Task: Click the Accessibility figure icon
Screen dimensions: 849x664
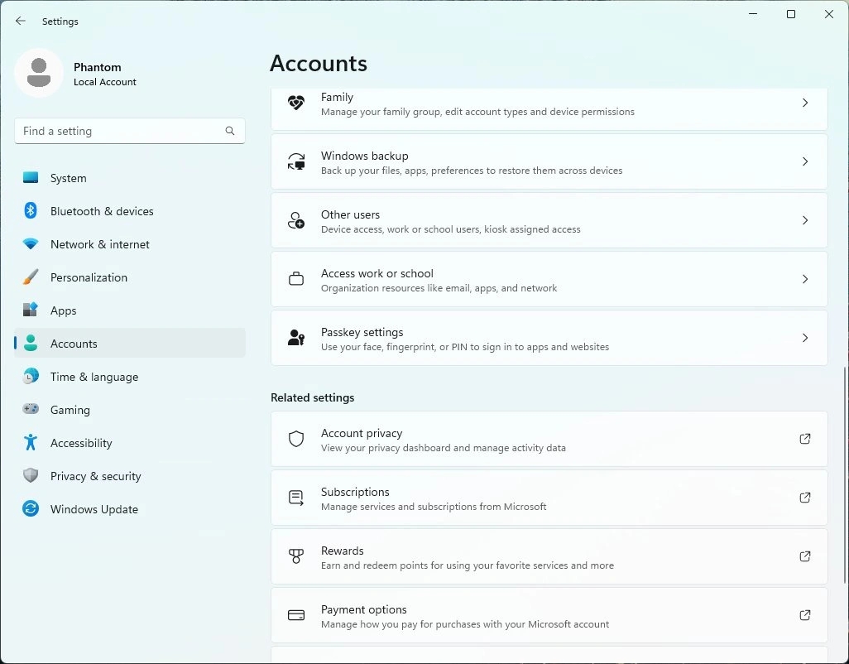Action: [x=31, y=443]
